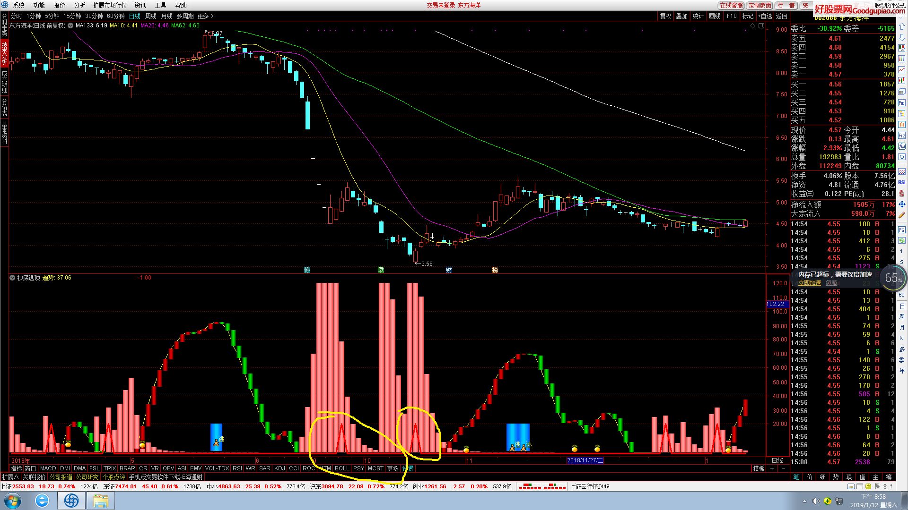The image size is (908, 510).
Task: Open the 系统 menu
Action: pos(19,5)
